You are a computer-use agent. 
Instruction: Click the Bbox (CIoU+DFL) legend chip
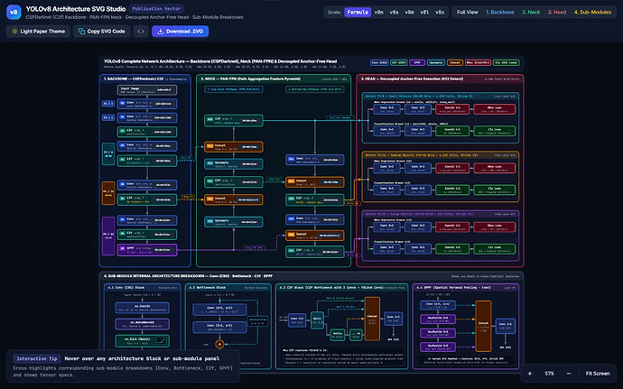coord(478,63)
